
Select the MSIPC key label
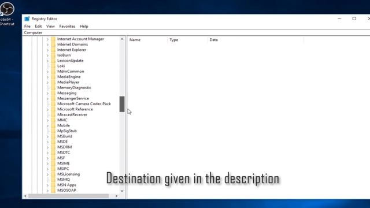pos(63,169)
